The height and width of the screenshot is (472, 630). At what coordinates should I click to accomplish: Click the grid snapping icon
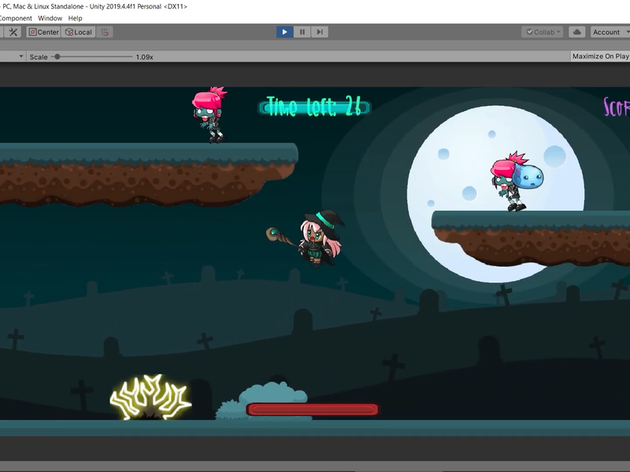(106, 32)
